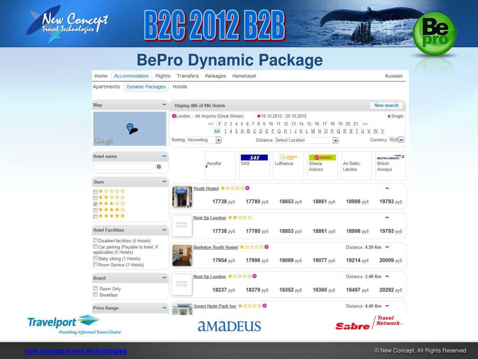Collapse the Board panel

(164, 278)
